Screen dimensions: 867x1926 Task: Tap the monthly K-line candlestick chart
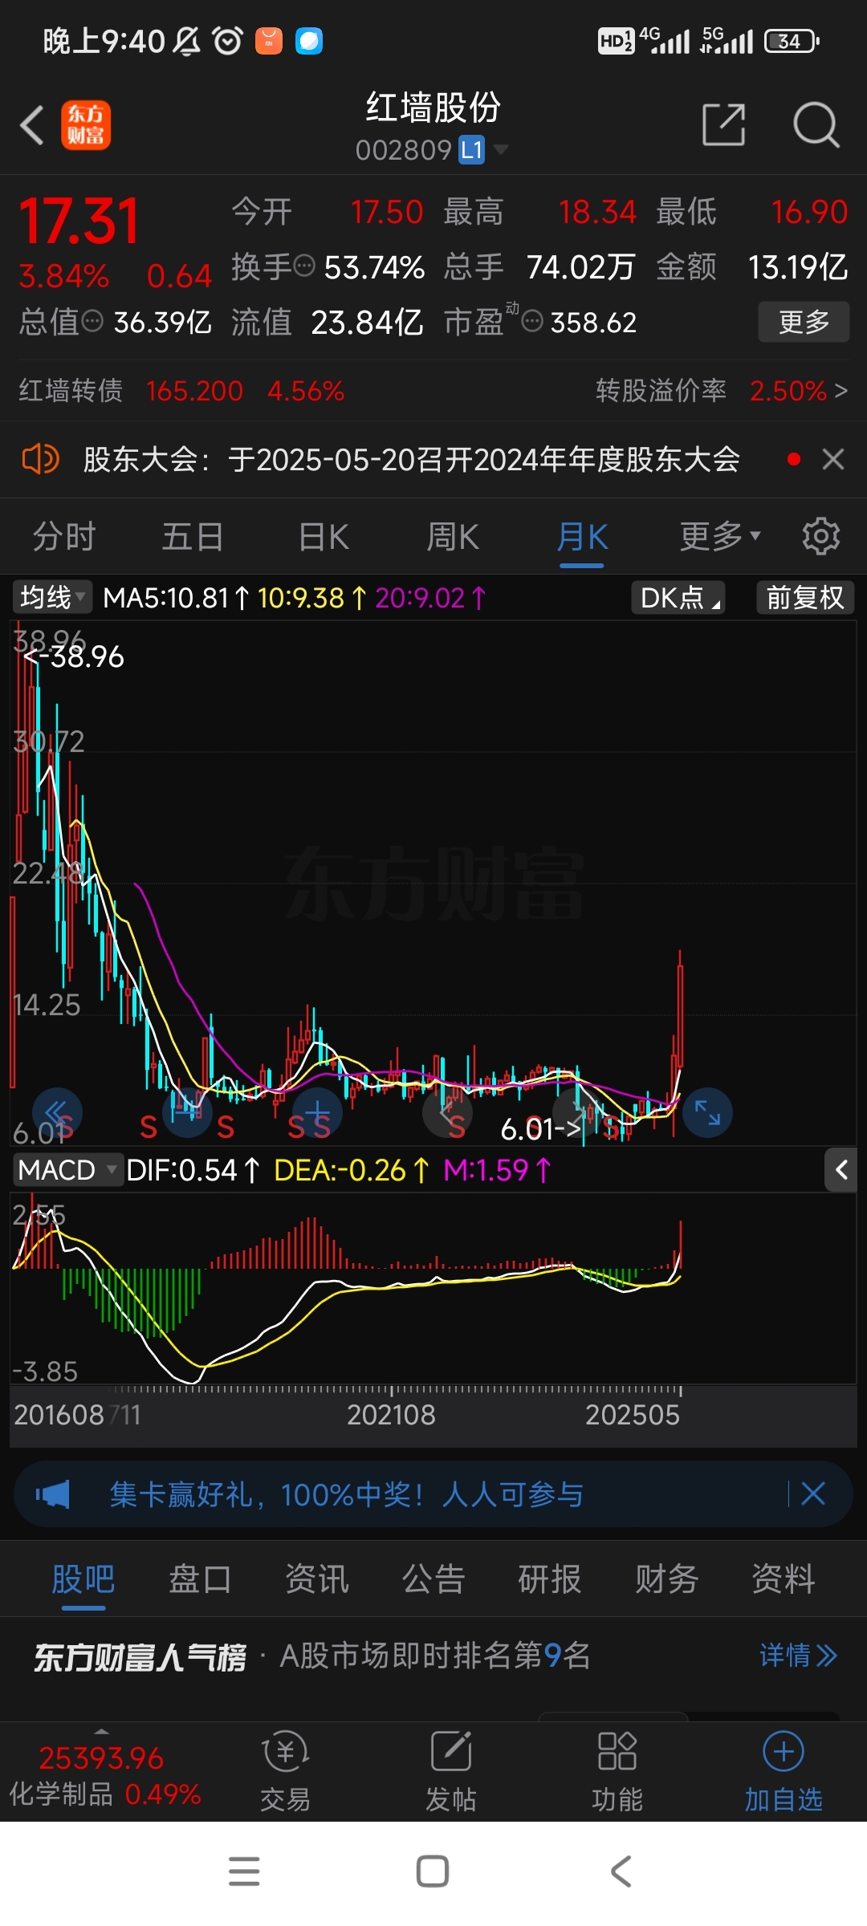pyautogui.click(x=433, y=883)
